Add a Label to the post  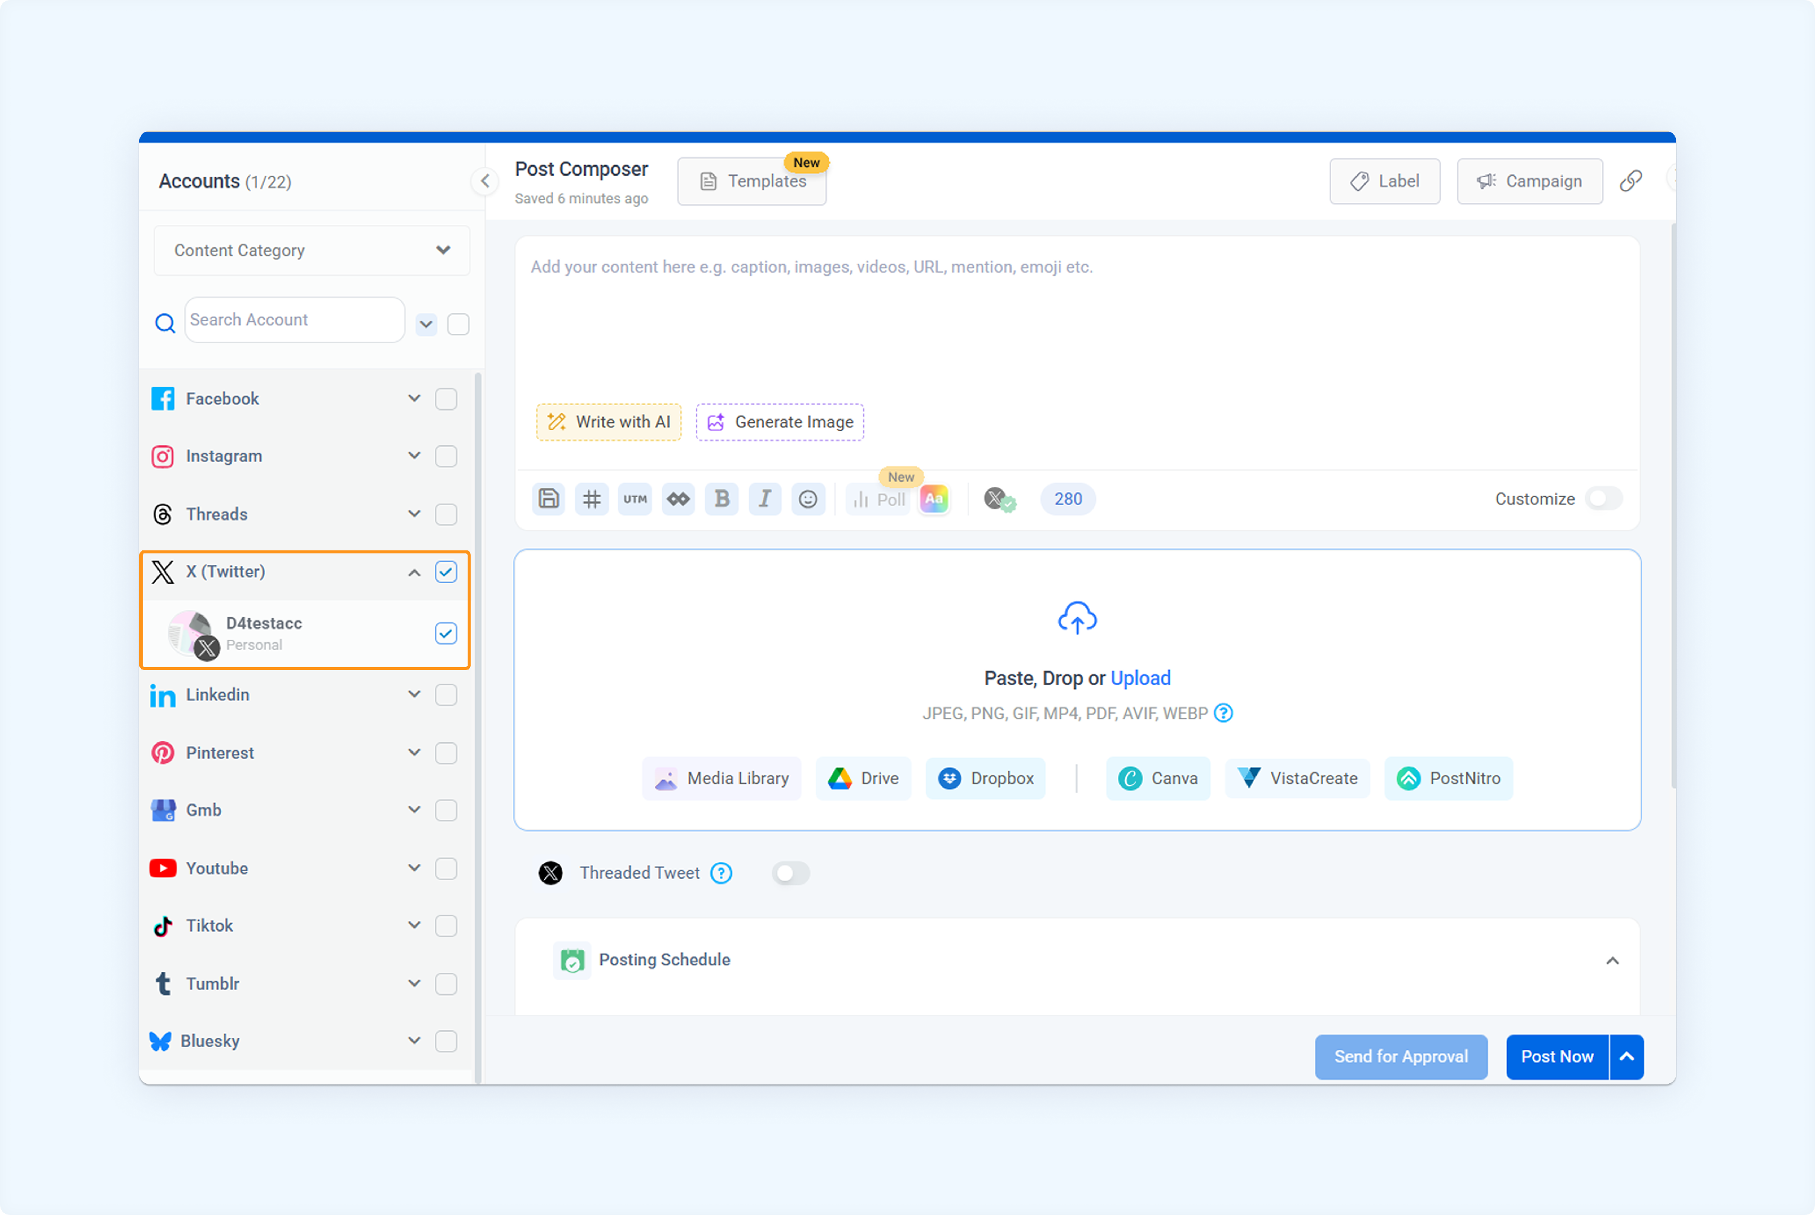pyautogui.click(x=1385, y=181)
